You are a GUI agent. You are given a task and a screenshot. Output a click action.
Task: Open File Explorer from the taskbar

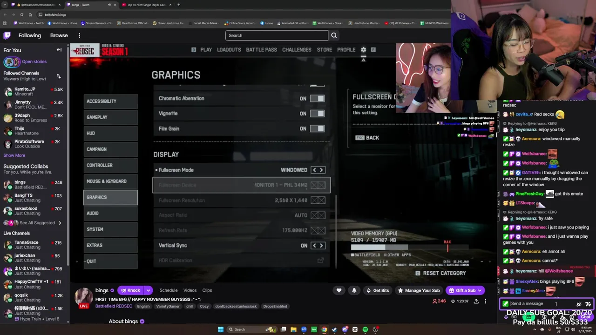293,329
